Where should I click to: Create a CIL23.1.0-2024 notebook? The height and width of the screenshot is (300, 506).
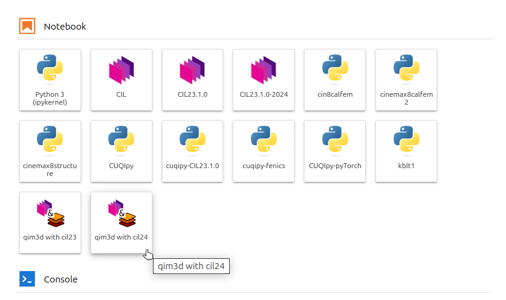click(x=264, y=80)
